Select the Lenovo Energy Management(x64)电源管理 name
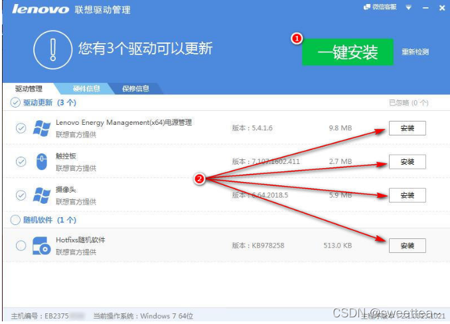 point(123,123)
